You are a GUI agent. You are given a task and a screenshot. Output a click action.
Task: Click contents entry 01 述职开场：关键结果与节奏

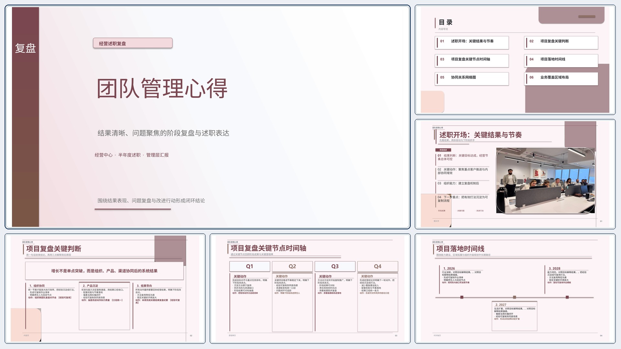[x=472, y=43]
